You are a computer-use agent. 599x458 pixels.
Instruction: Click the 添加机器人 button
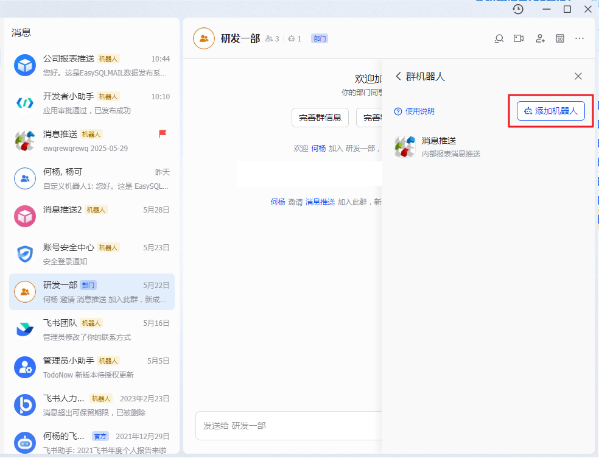click(x=551, y=111)
